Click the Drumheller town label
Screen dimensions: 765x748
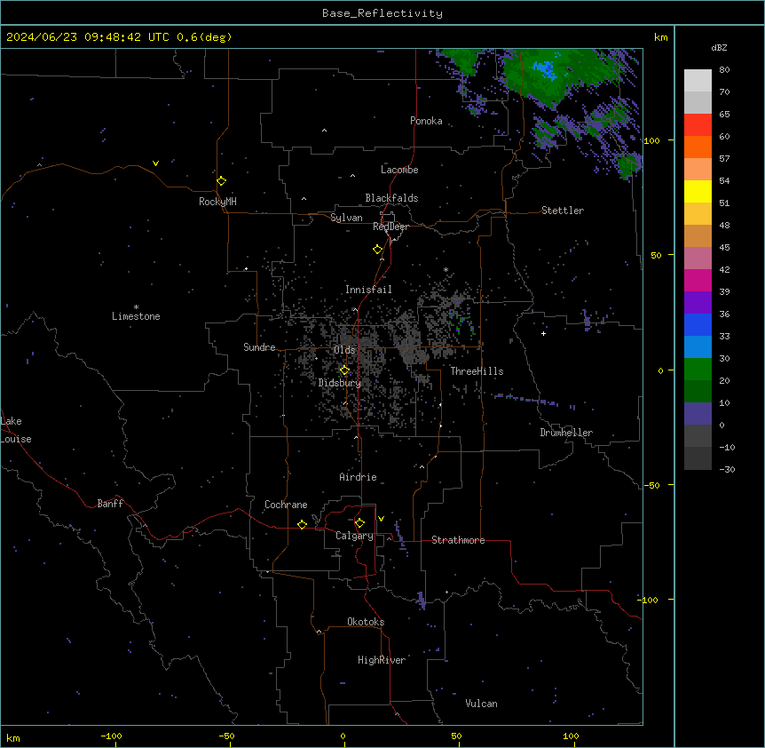[x=566, y=433]
